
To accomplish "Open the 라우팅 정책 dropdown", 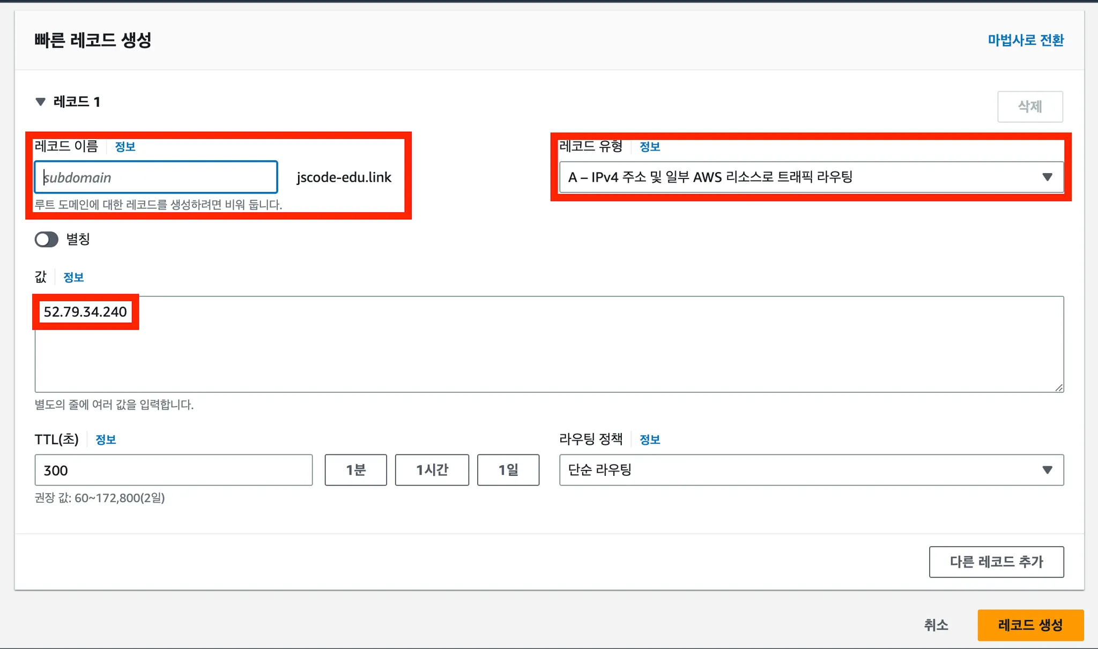I will click(x=811, y=470).
